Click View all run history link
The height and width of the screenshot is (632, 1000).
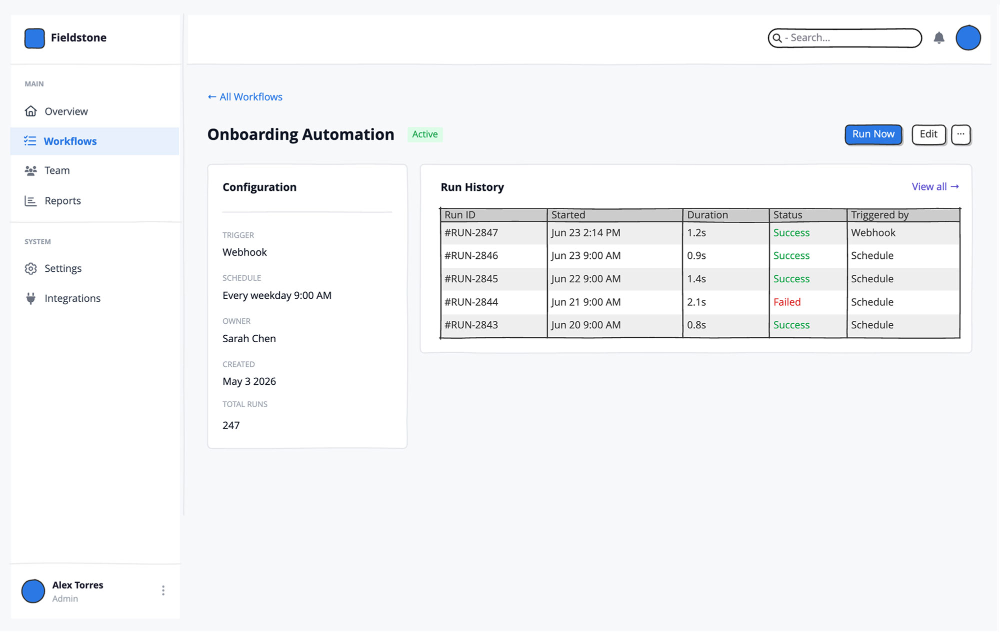pos(935,187)
